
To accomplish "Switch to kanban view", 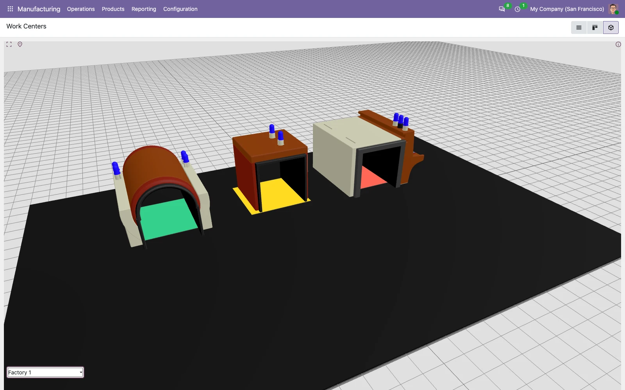I will [595, 28].
